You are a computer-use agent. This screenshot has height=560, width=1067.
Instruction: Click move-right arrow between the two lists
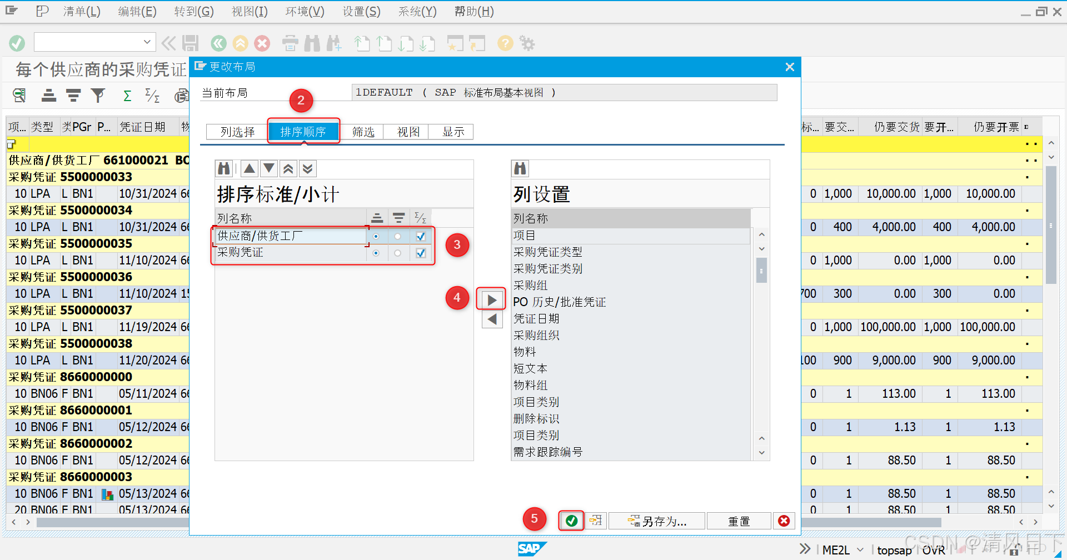(x=492, y=300)
